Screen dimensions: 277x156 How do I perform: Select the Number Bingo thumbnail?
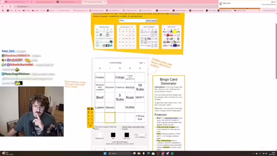point(126,37)
